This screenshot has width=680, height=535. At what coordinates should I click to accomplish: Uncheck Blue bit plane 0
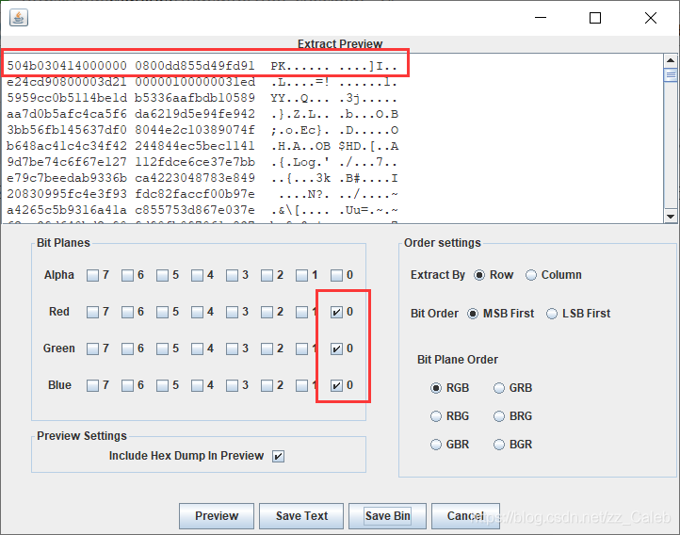coord(336,385)
